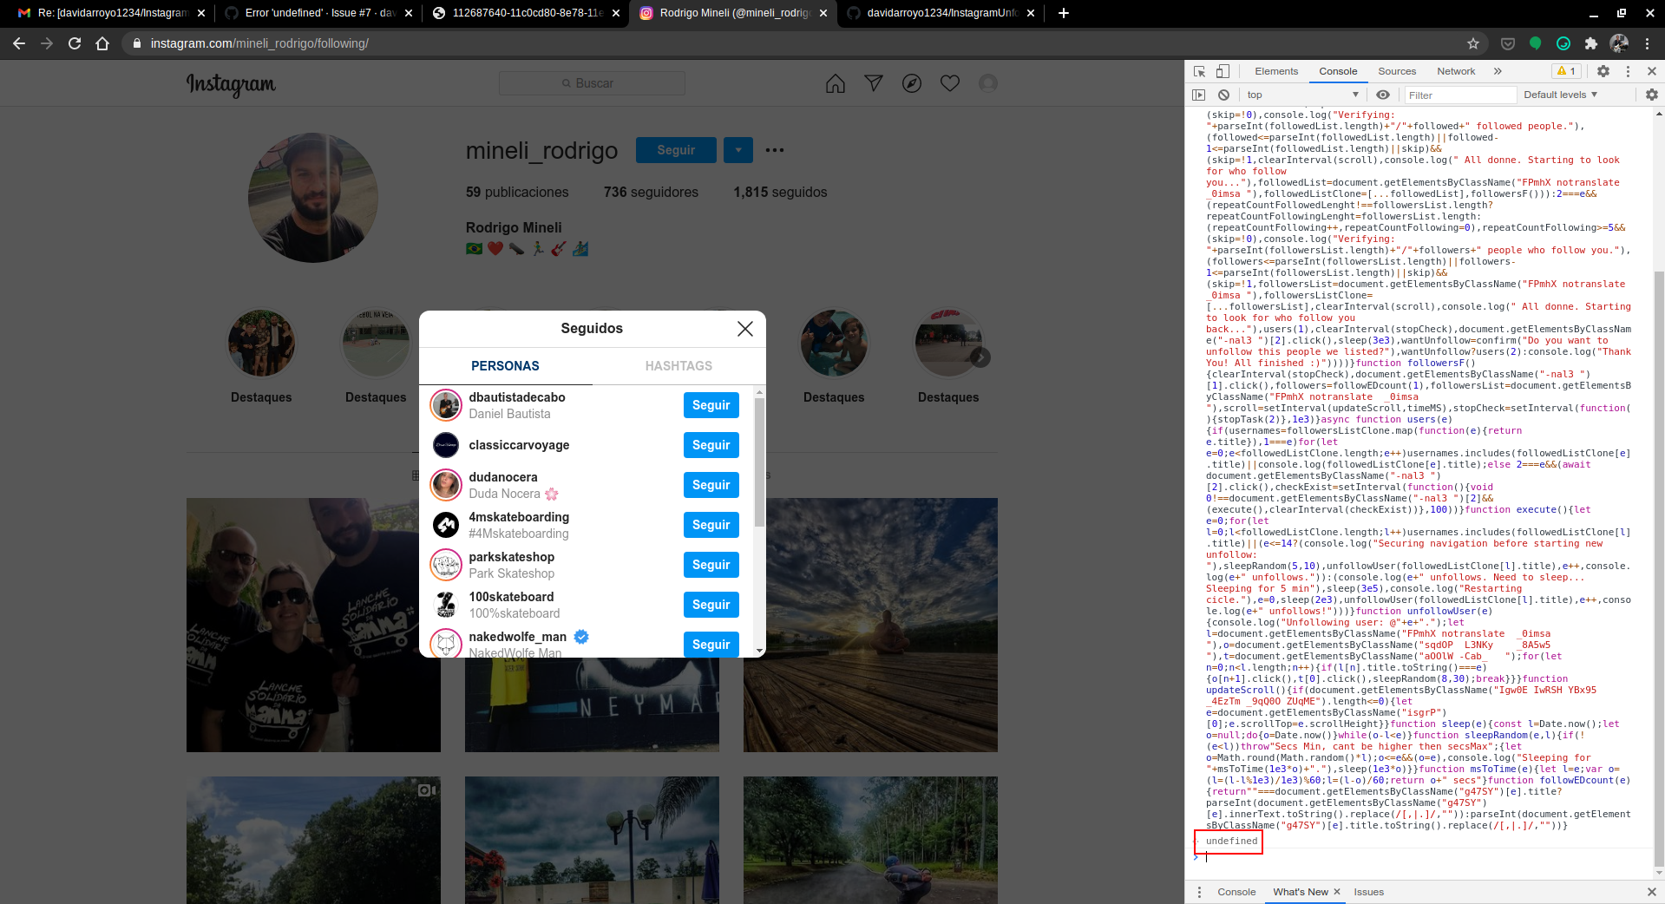Viewport: 1665px width, 904px height.
Task: Click the browser reload button
Action: (75, 43)
